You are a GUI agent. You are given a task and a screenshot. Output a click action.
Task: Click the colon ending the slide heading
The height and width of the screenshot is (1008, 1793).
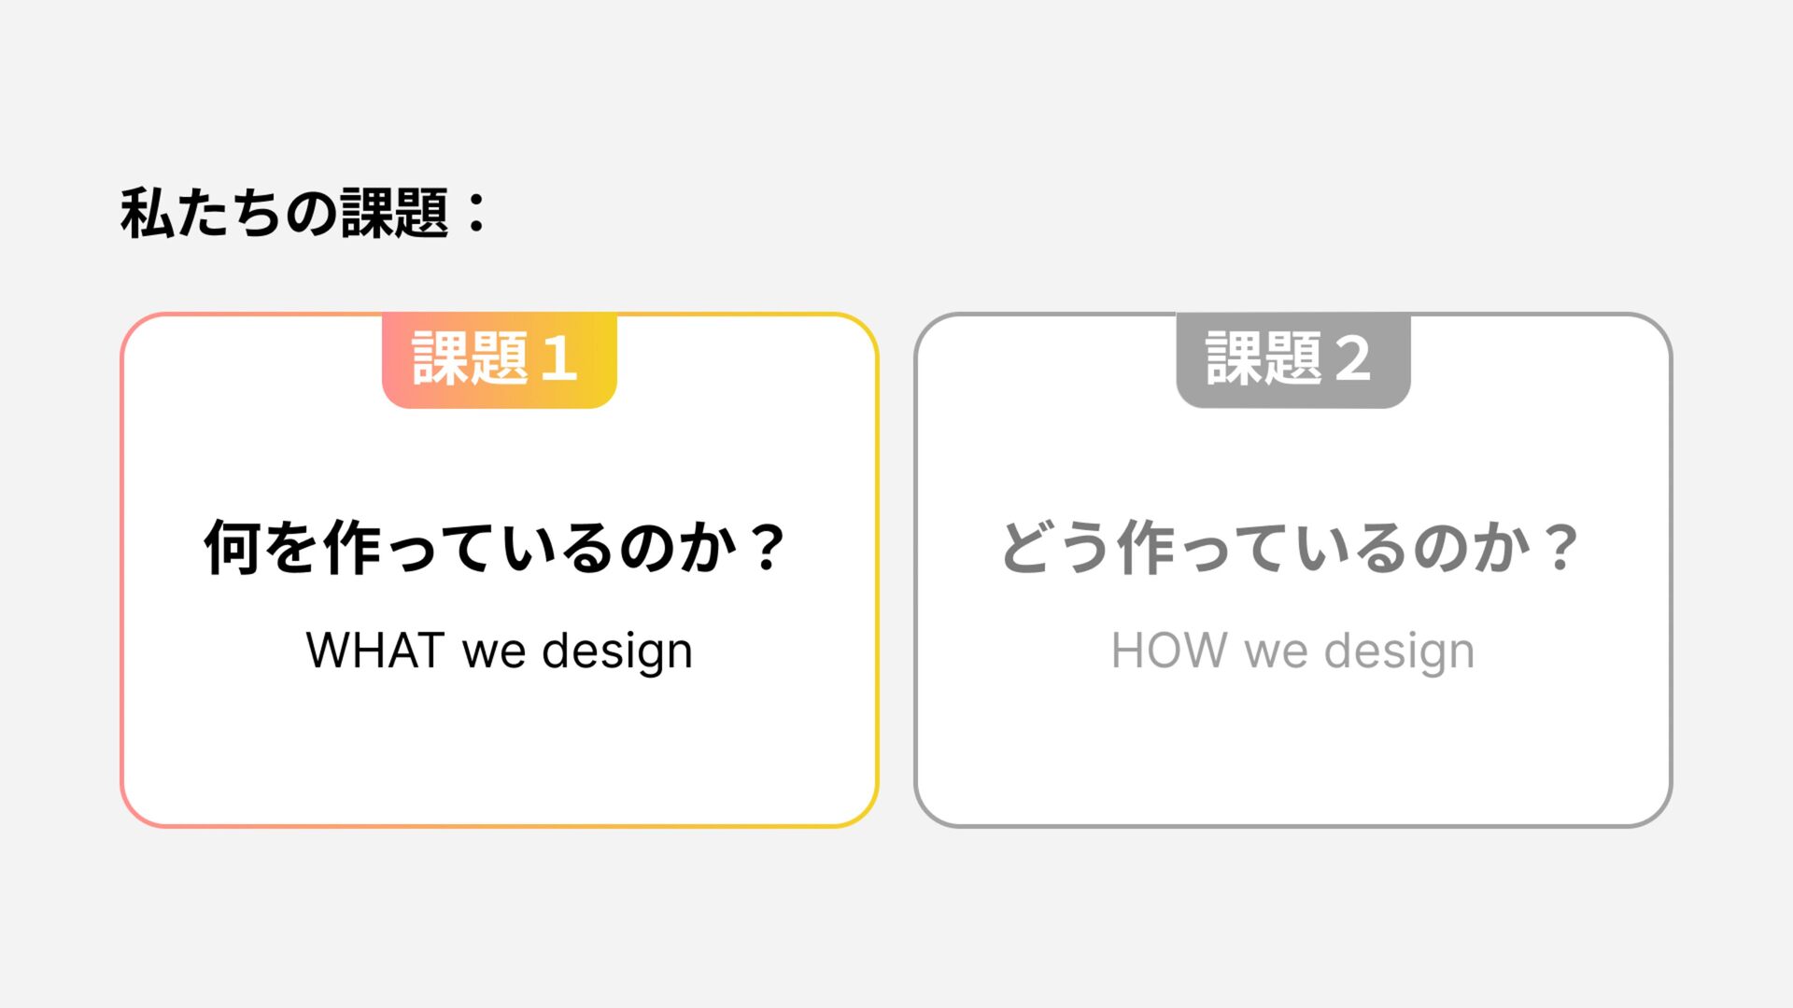point(476,213)
